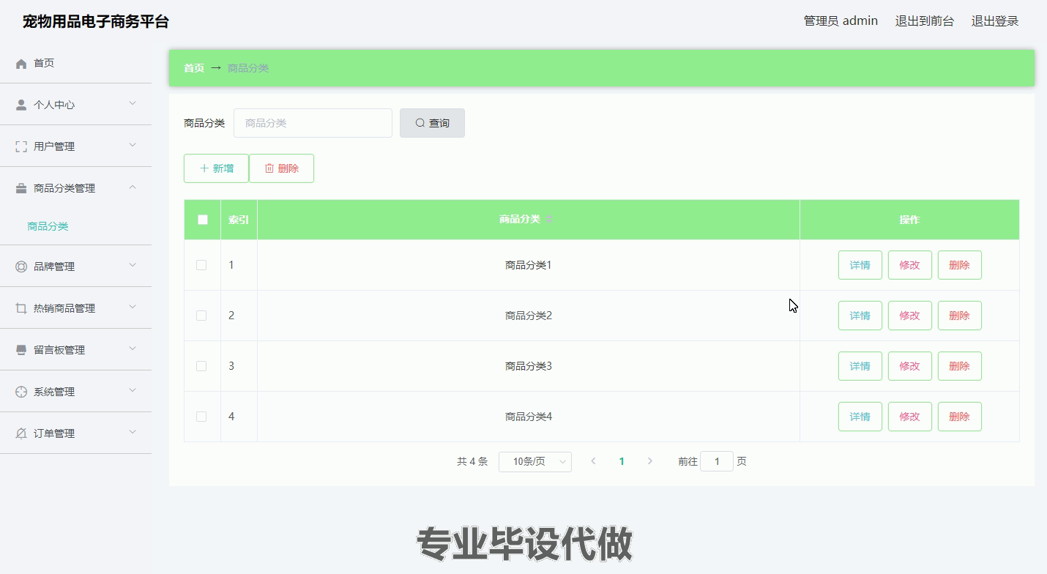Viewport: 1047px width, 574px height.
Task: Click the 系统管理 sidebar icon
Action: (21, 392)
